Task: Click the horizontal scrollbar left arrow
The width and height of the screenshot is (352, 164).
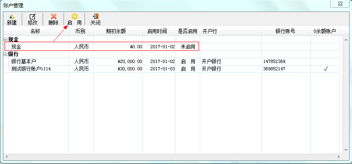Action: [6, 157]
